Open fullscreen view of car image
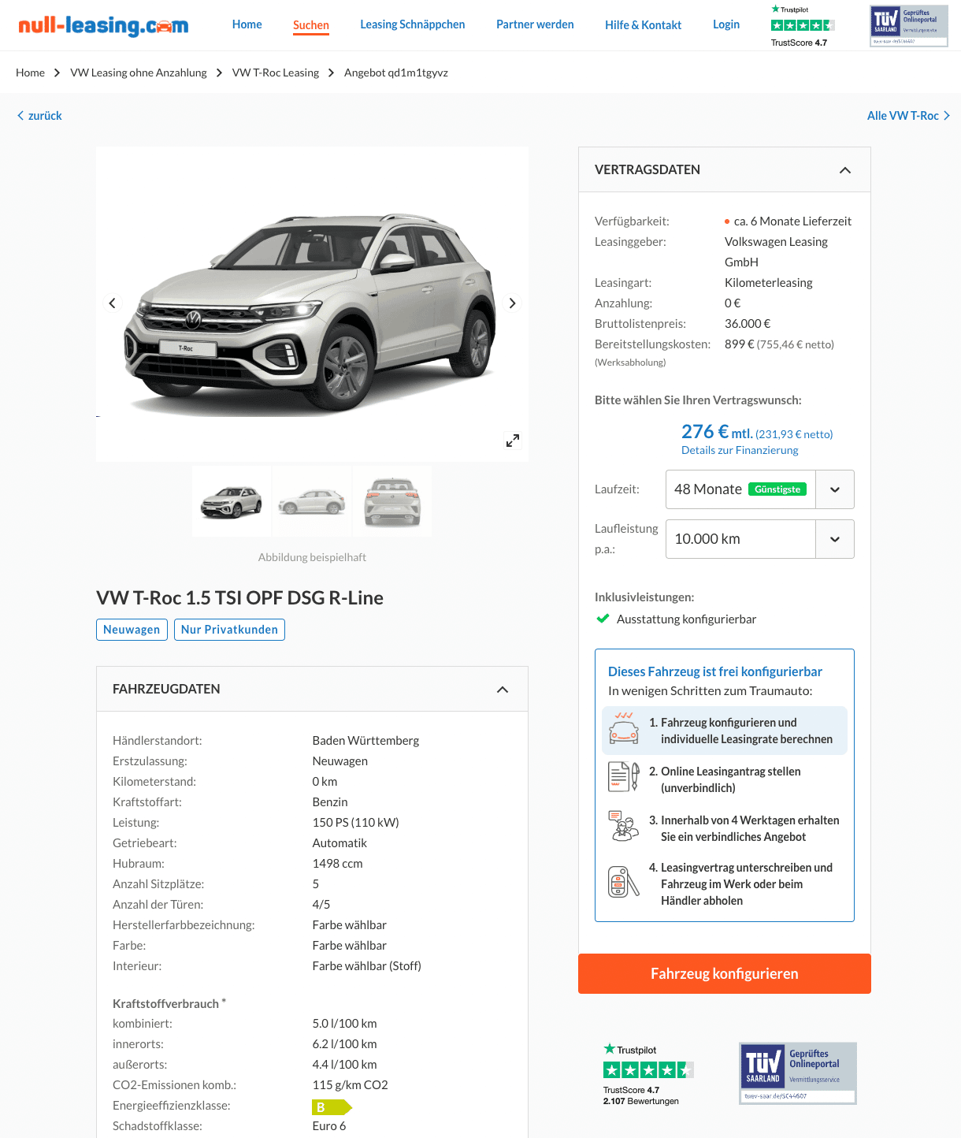Screen dimensions: 961x1138 click(513, 441)
